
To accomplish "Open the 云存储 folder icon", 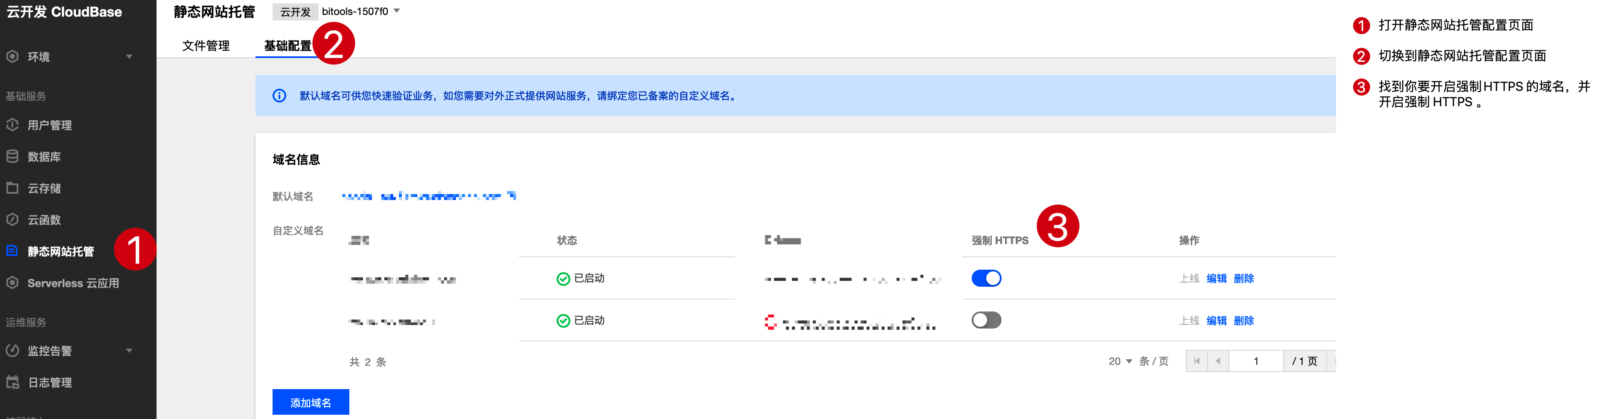I will [x=12, y=188].
